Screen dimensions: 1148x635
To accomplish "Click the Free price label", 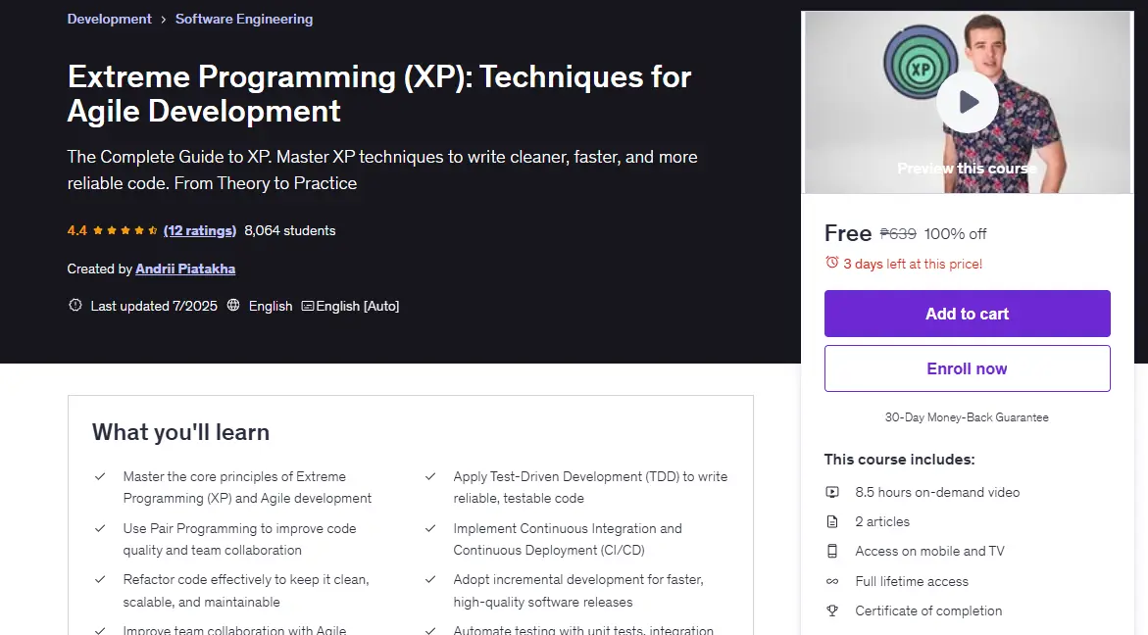I will [848, 233].
